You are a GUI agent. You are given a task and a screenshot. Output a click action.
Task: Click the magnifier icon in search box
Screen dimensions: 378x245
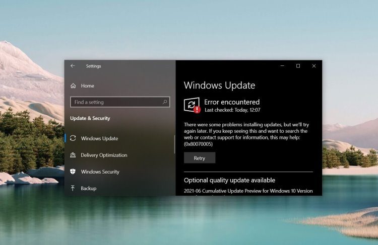[165, 102]
